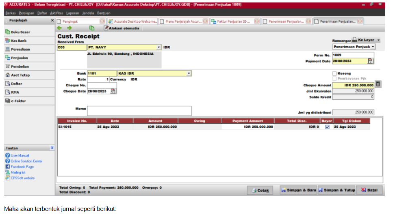The height and width of the screenshot is (217, 393).
Task: Click the green forward arrow icon
Action: click(x=69, y=28)
